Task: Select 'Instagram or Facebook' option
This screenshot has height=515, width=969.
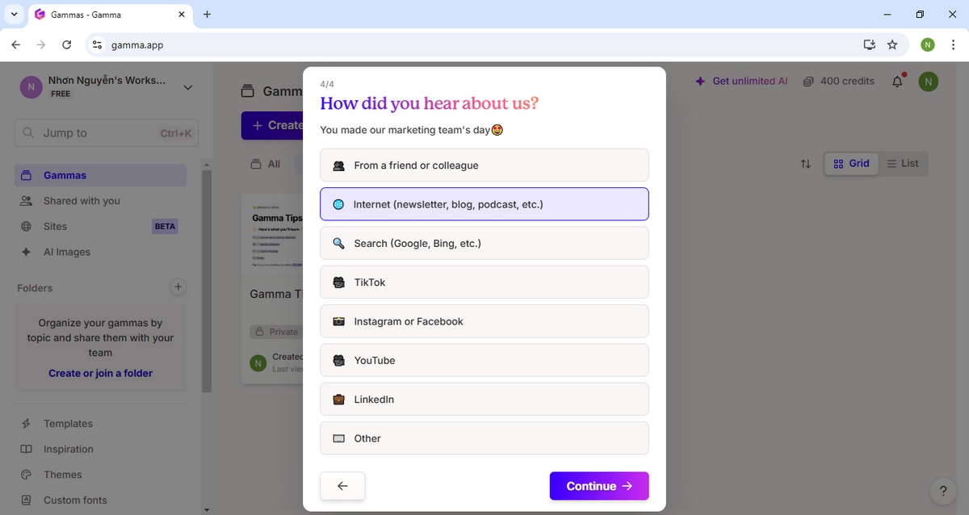Action: (484, 321)
